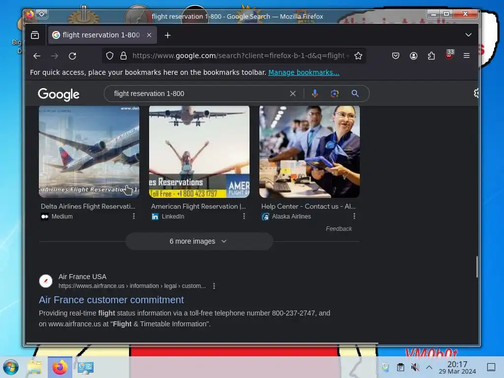The height and width of the screenshot is (378, 504).
Task: Open options for Medium image result
Action: pyautogui.click(x=134, y=217)
